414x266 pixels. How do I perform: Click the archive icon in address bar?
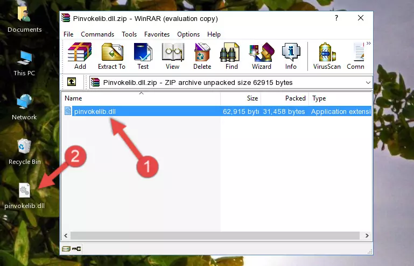pos(95,83)
